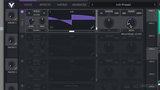Open the BEND wave morph selector
This screenshot has height=90, width=160.
[131, 30]
